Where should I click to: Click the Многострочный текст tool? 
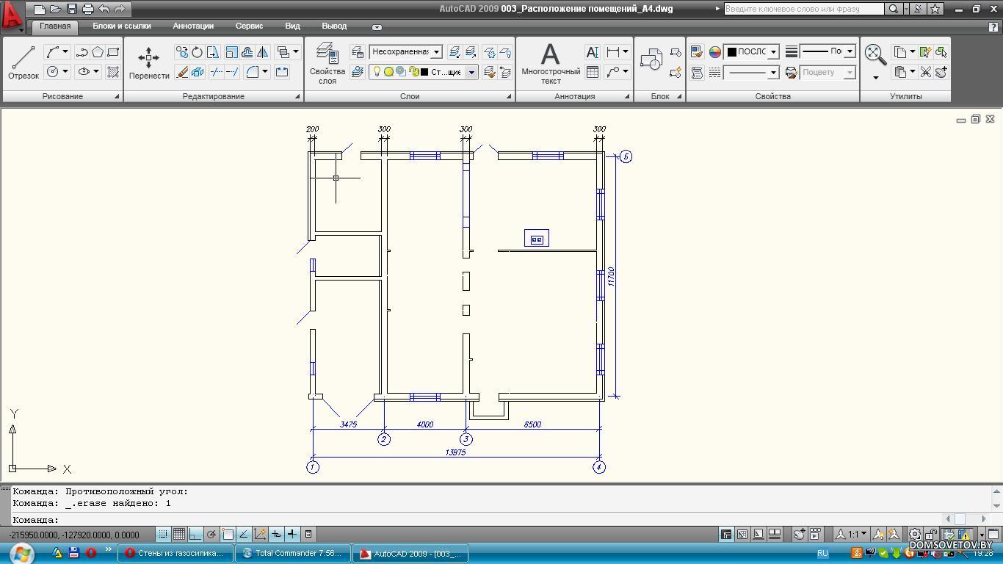[551, 63]
